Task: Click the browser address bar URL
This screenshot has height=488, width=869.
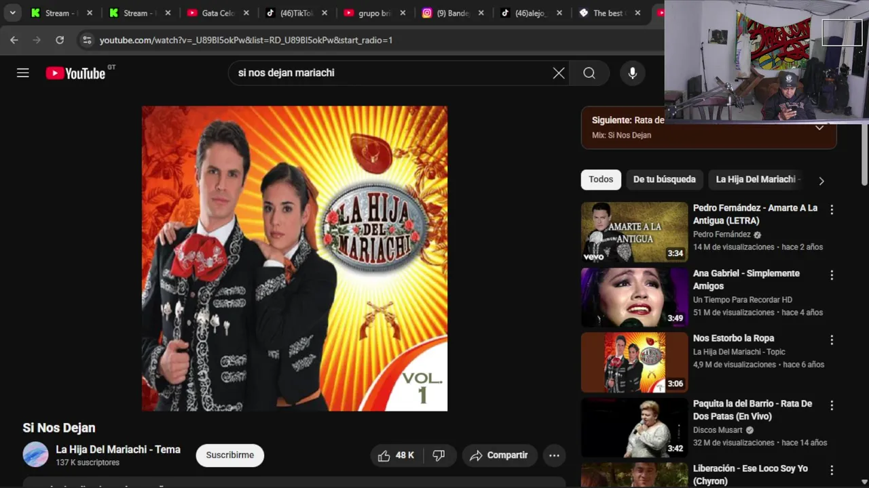Action: tap(246, 40)
